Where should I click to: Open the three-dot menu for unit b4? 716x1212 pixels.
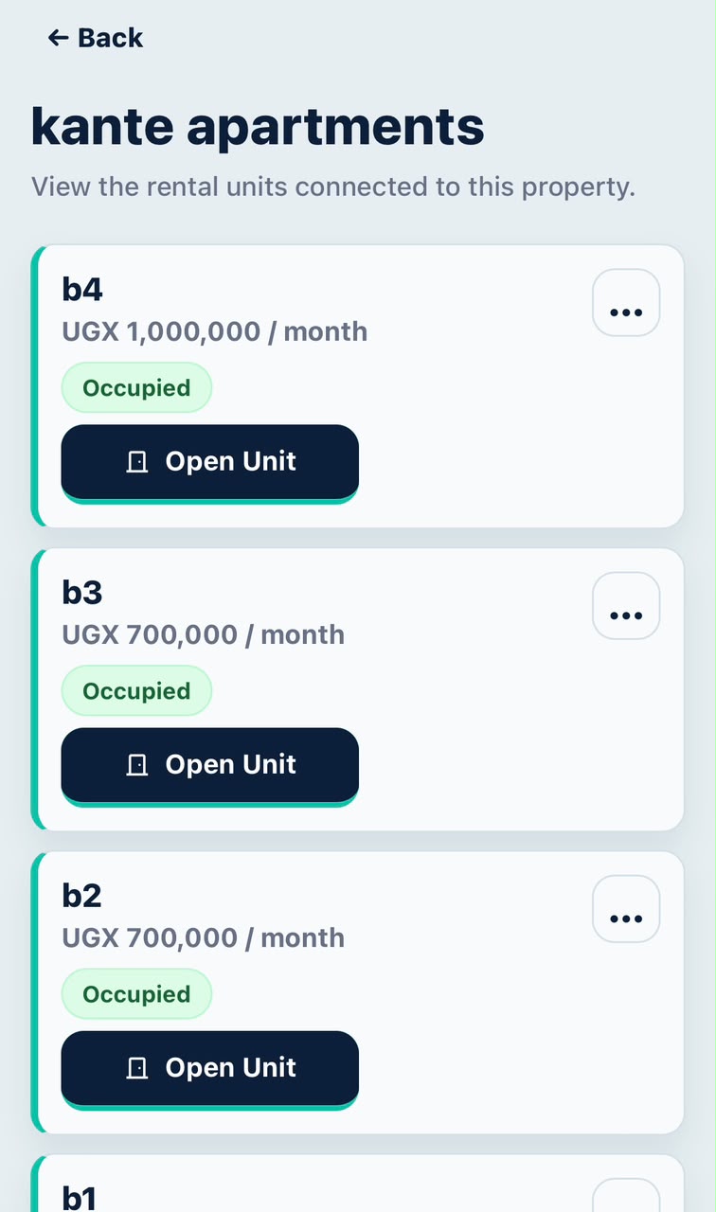point(626,303)
